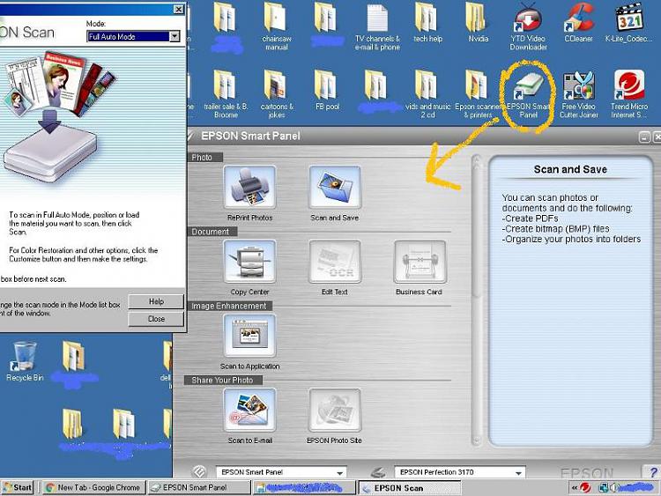Click the Smart Panel vertical scrollbar
Viewport: 661px width, 496px height.
click(477, 300)
